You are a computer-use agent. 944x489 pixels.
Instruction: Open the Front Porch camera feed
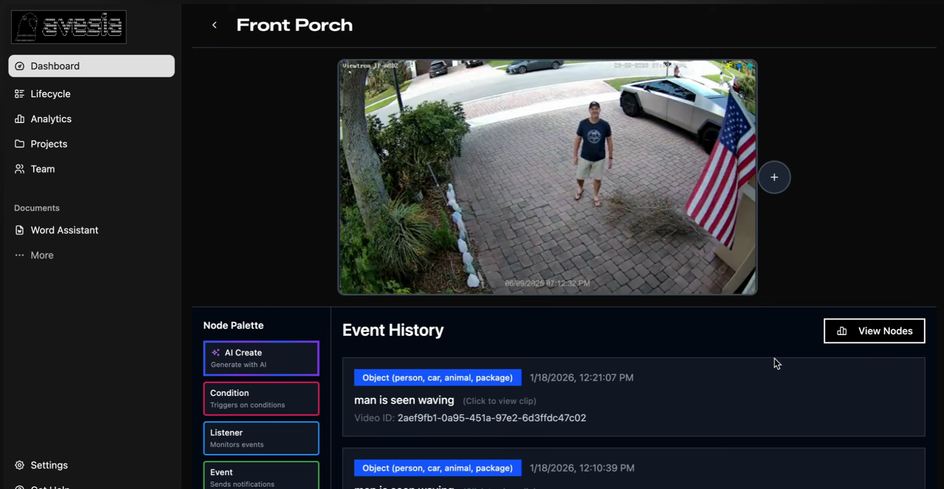coord(547,177)
